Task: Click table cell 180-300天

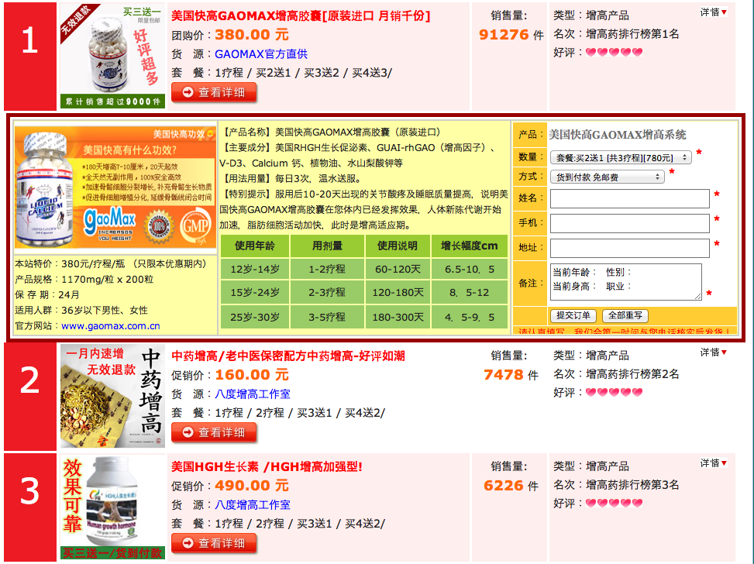Action: tap(398, 318)
